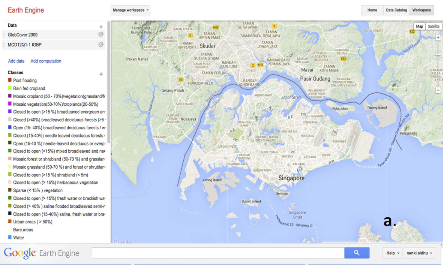Screen dimensions: 444x265
Task: Click the 'Data' section heading
Action: pyautogui.click(x=12, y=25)
